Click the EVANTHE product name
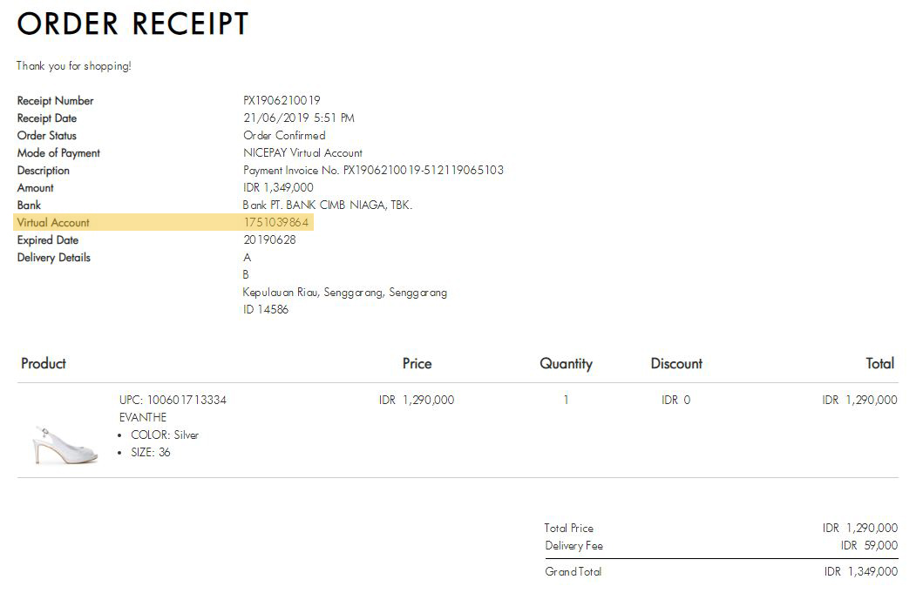Viewport: 923px width, 593px height. [x=143, y=417]
